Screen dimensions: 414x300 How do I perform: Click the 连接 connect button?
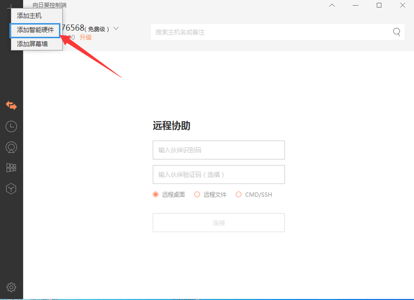tap(218, 223)
